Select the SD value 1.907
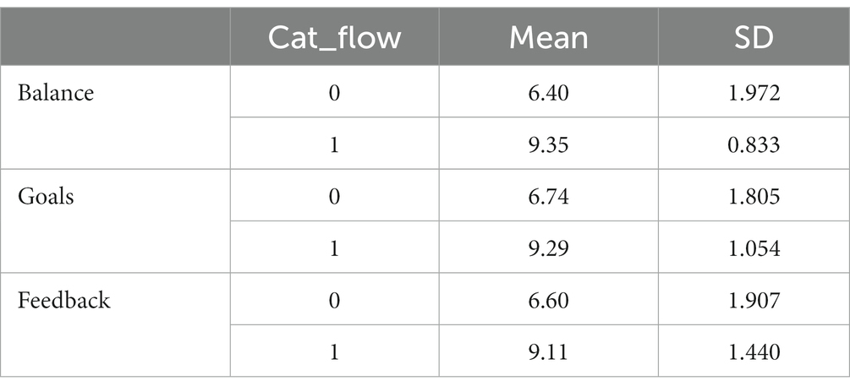 coord(754,300)
